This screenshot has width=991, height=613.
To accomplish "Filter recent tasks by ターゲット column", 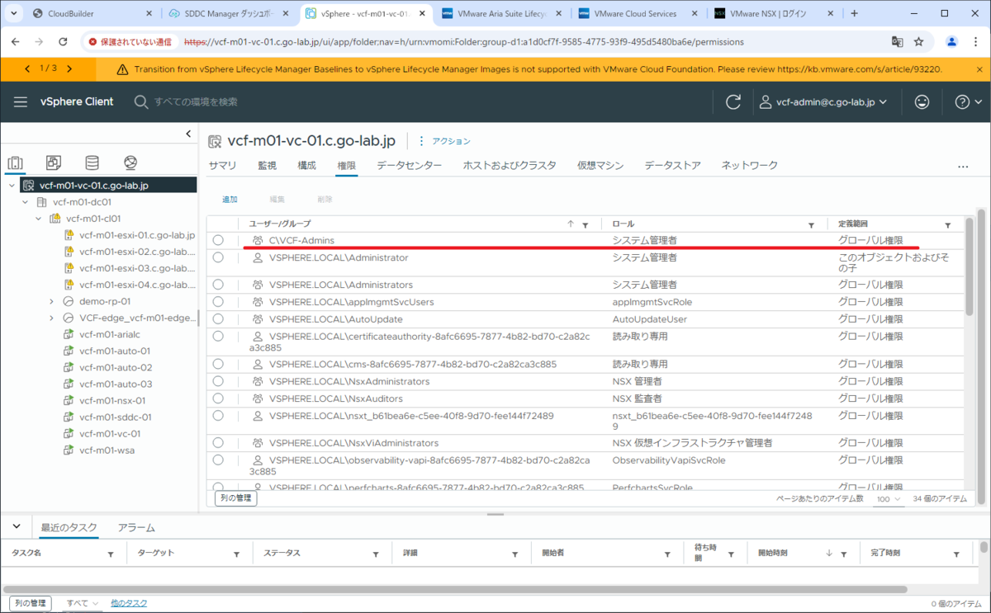I will 237,554.
